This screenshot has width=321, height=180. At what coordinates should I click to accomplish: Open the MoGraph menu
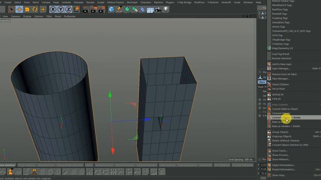point(132,2)
